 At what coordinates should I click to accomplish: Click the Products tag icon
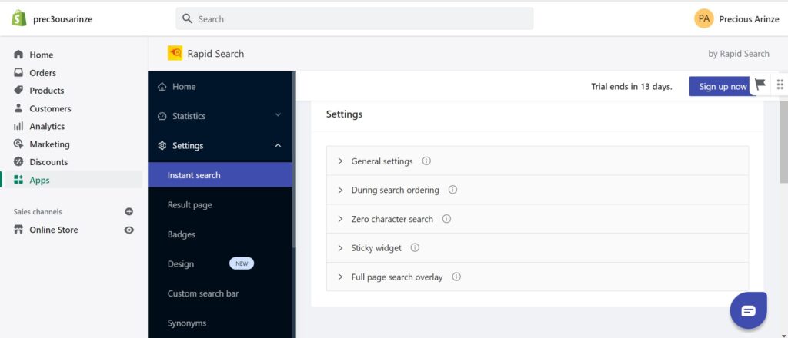(x=18, y=91)
